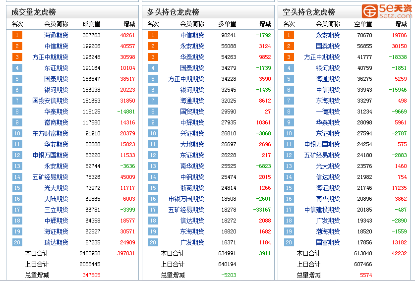The height and width of the screenshot is (281, 415).
Task: Select short total change 5574
Action: [366, 275]
